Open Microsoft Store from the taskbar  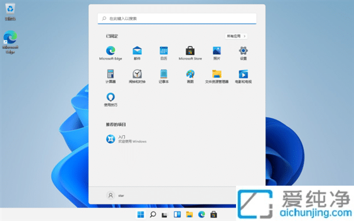coord(214,215)
